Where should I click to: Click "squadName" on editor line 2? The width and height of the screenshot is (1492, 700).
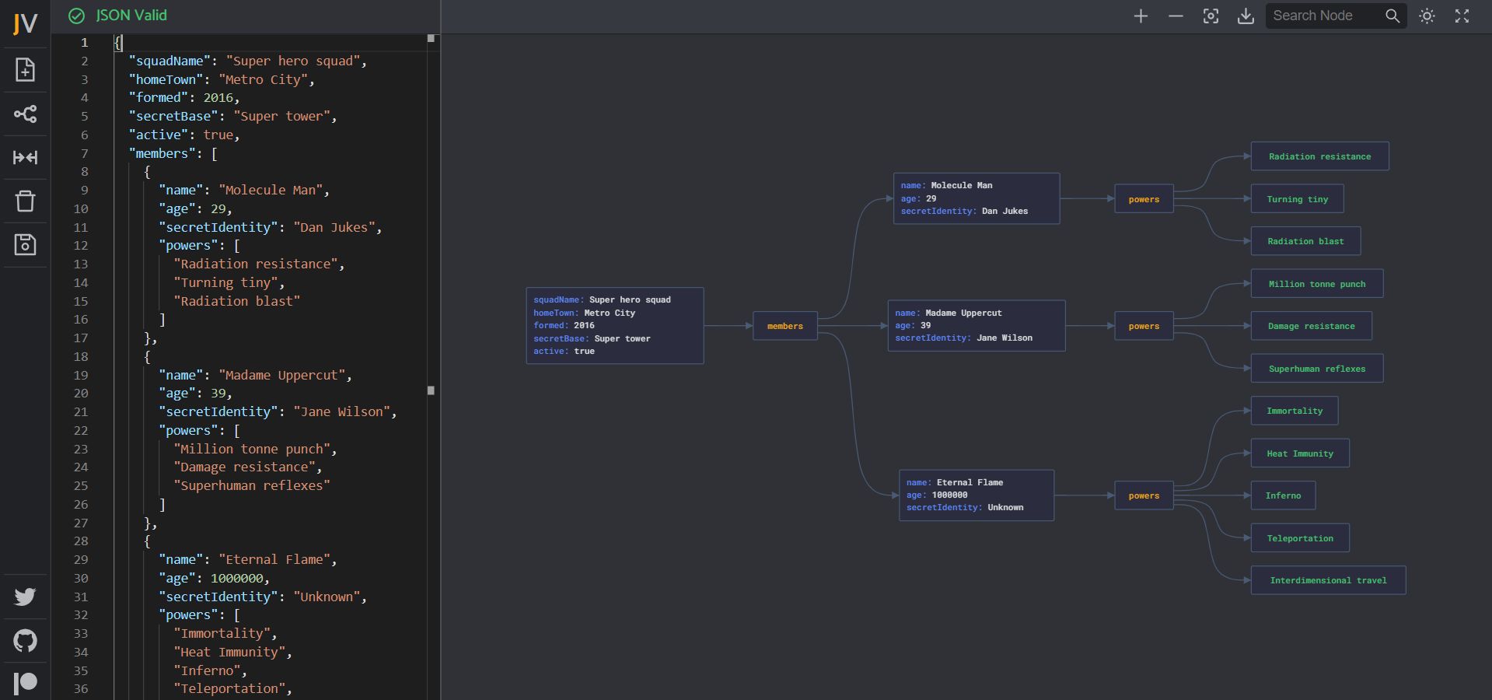pos(169,61)
